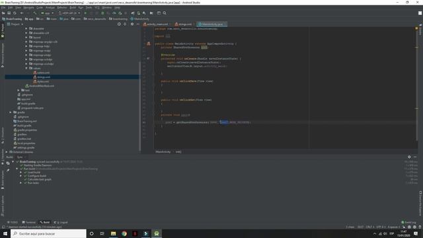Click MainActivity breadcrumb in navigation bar
This screenshot has height=238, width=423.
(x=139, y=19)
